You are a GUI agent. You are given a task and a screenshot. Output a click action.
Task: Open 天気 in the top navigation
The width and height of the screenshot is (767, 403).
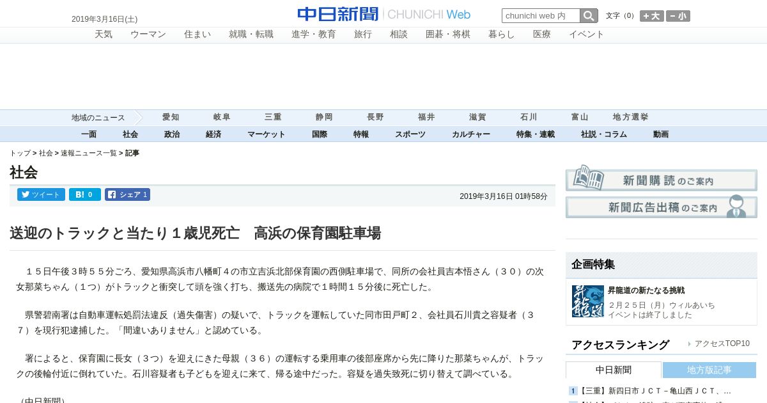click(104, 35)
